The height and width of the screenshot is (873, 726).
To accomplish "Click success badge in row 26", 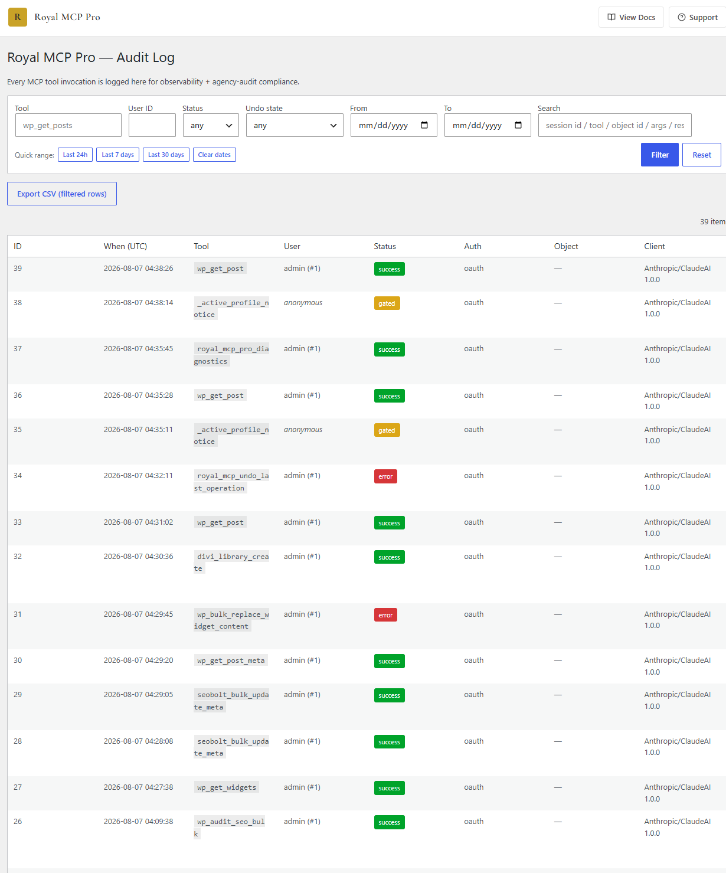I will tap(390, 822).
